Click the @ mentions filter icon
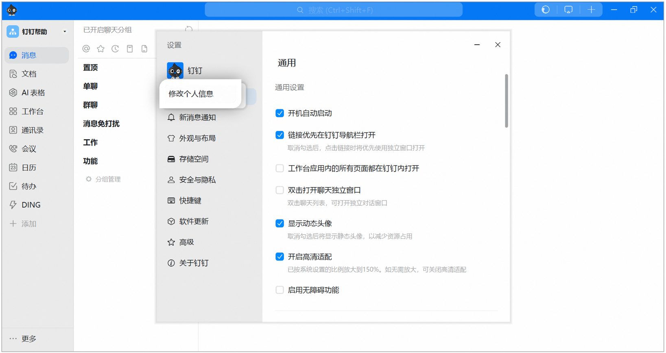Viewport: 666px width, 353px height. (x=86, y=49)
